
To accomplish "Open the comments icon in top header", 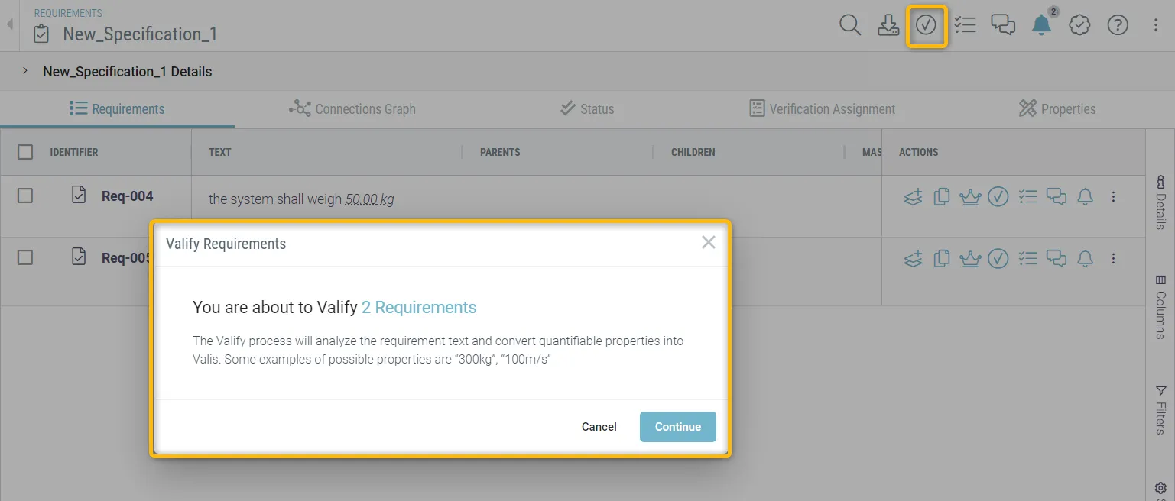I will [x=1003, y=25].
